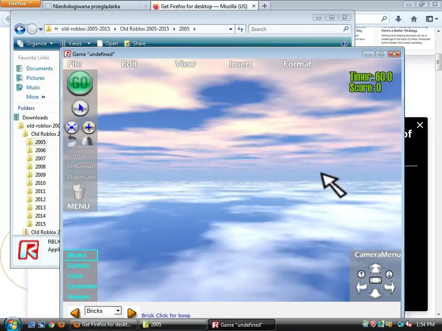Viewport: 442px width, 331px height.
Task: Tilt camera down with circled down arrow
Action: point(389,274)
